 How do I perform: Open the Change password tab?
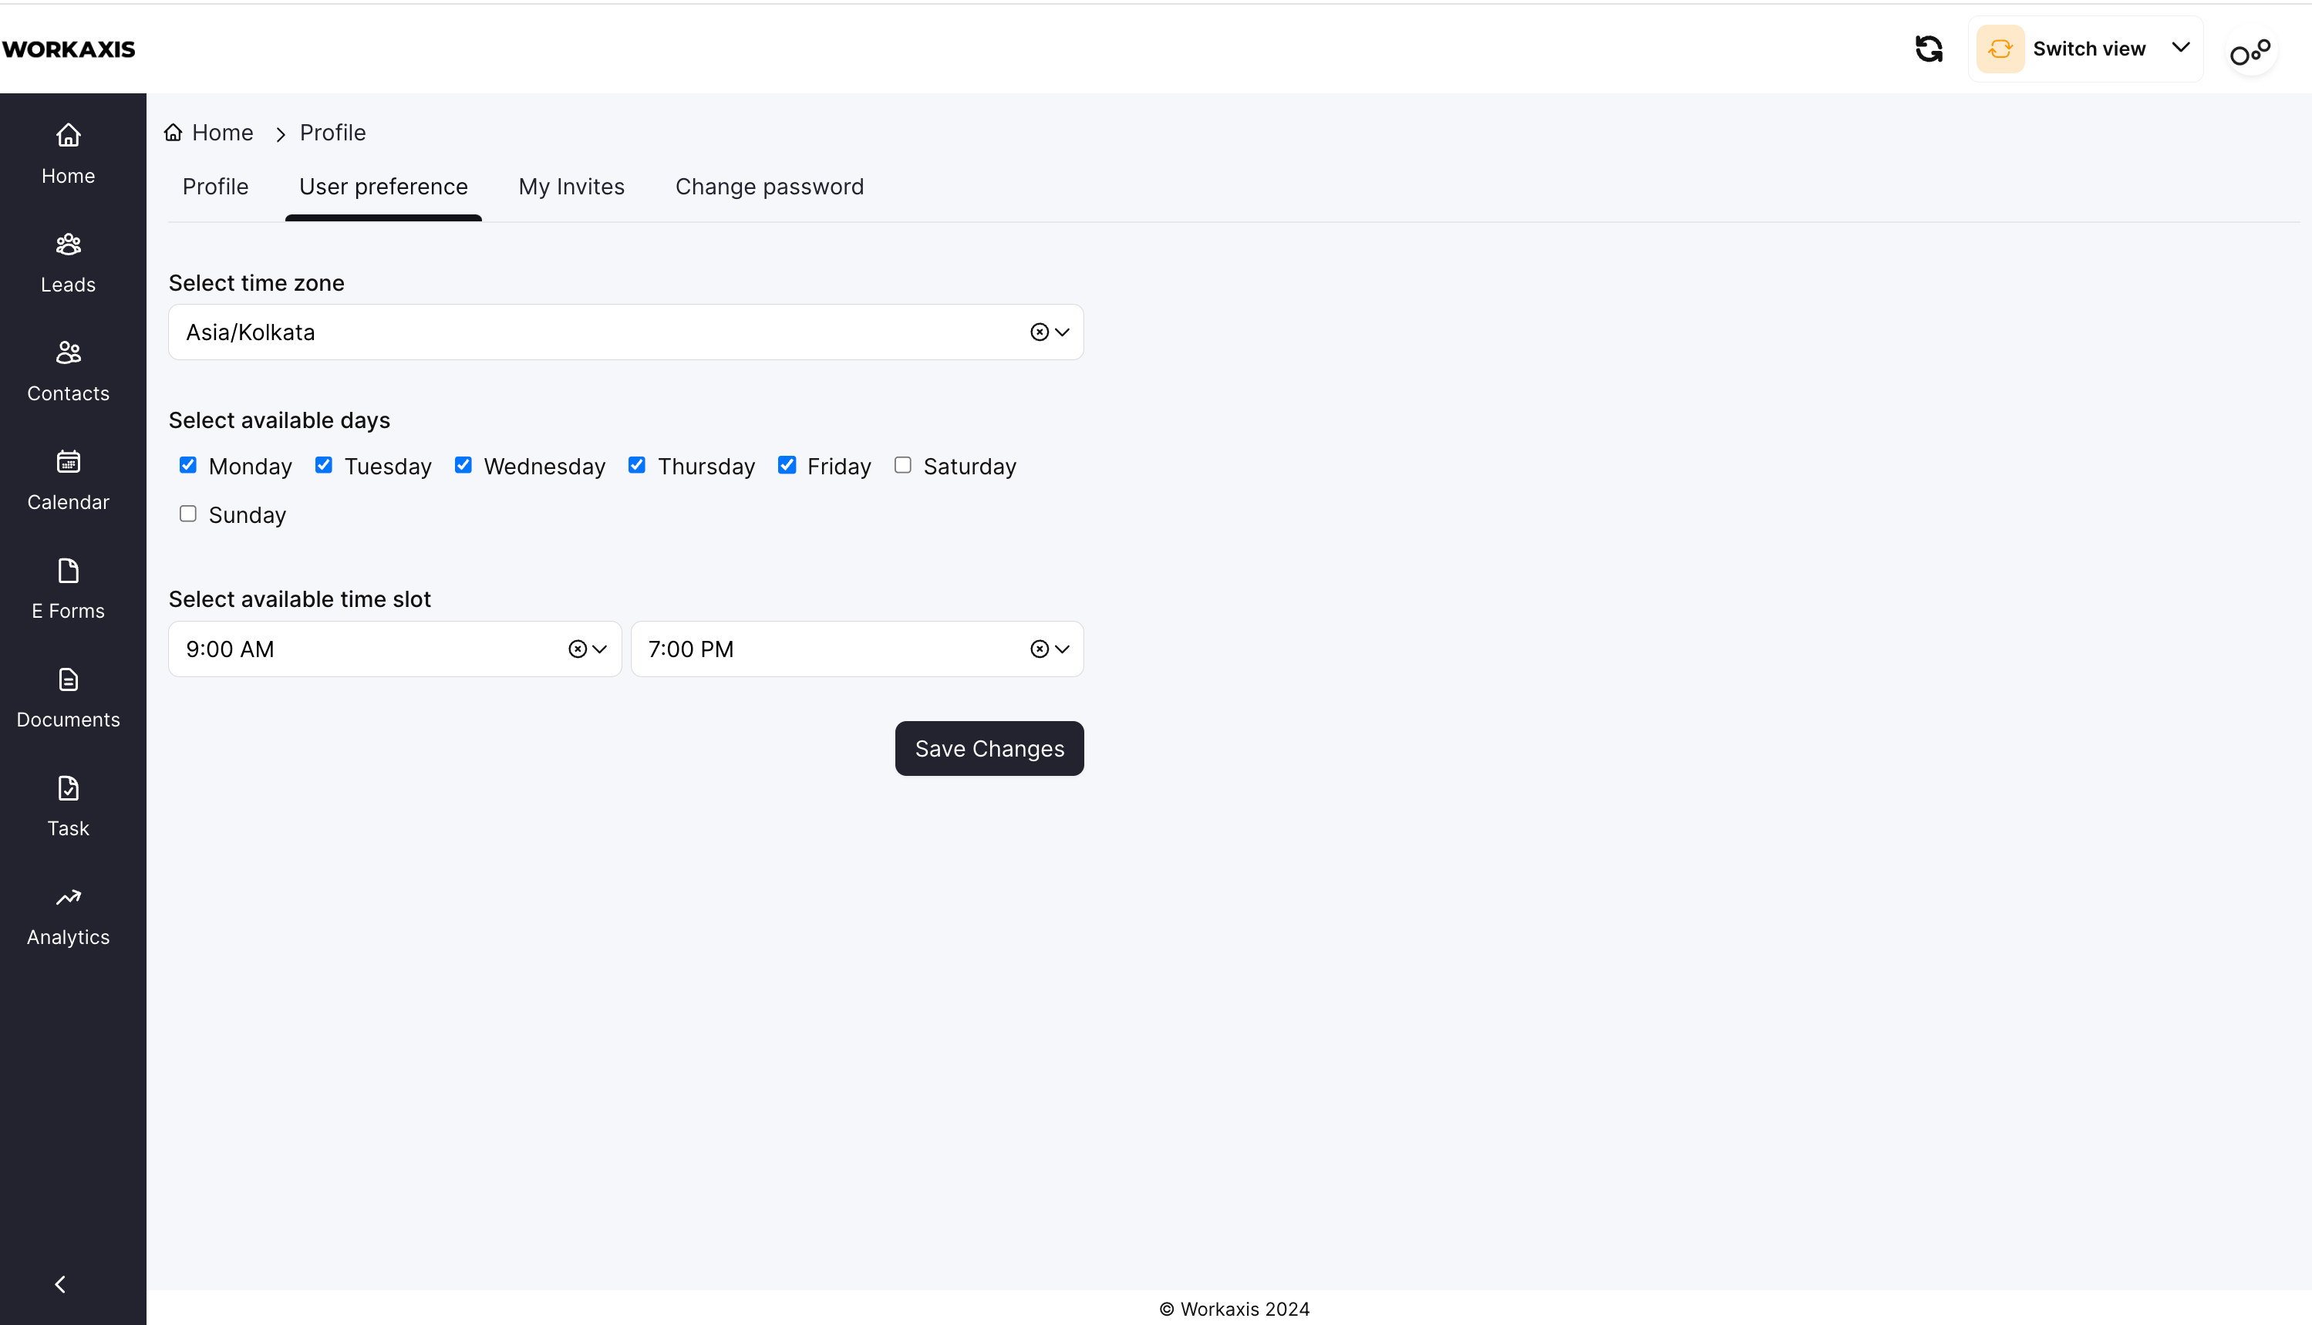(x=769, y=187)
